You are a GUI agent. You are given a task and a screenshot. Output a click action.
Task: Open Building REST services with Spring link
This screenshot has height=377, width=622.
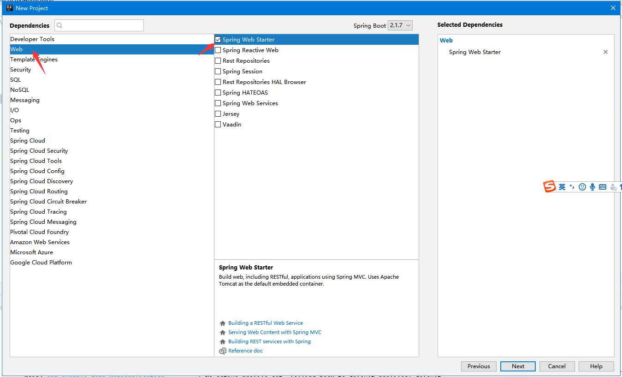coord(269,342)
